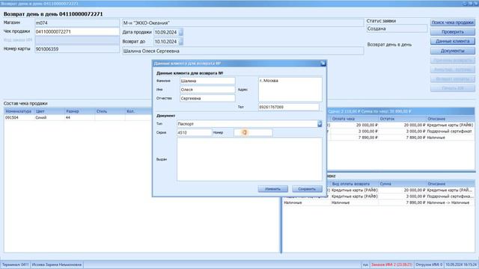Click operator name Исоева Зарина in status bar
The height and width of the screenshot is (269, 479).
click(57, 265)
